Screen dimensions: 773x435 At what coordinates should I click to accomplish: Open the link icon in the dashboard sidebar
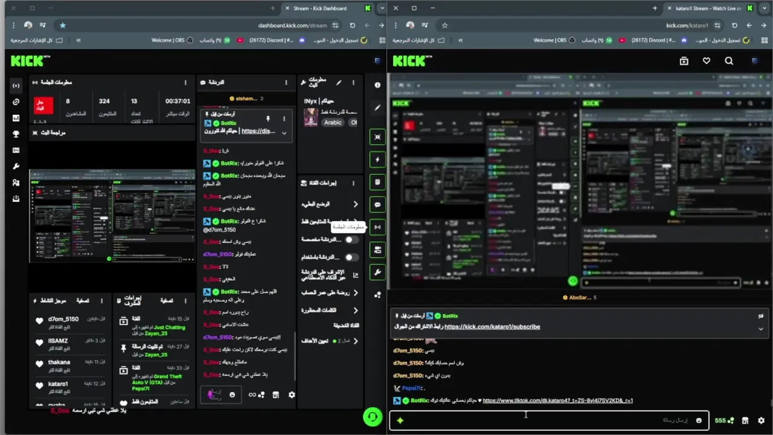coord(16,101)
